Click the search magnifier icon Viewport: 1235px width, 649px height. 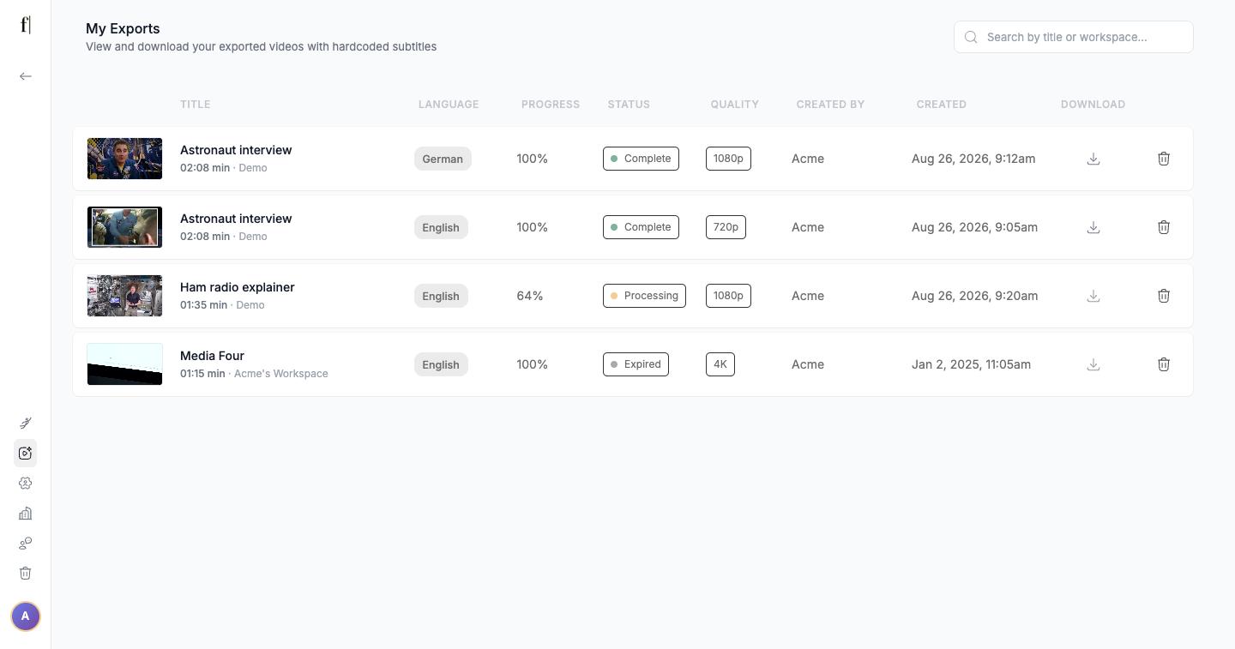tap(971, 37)
